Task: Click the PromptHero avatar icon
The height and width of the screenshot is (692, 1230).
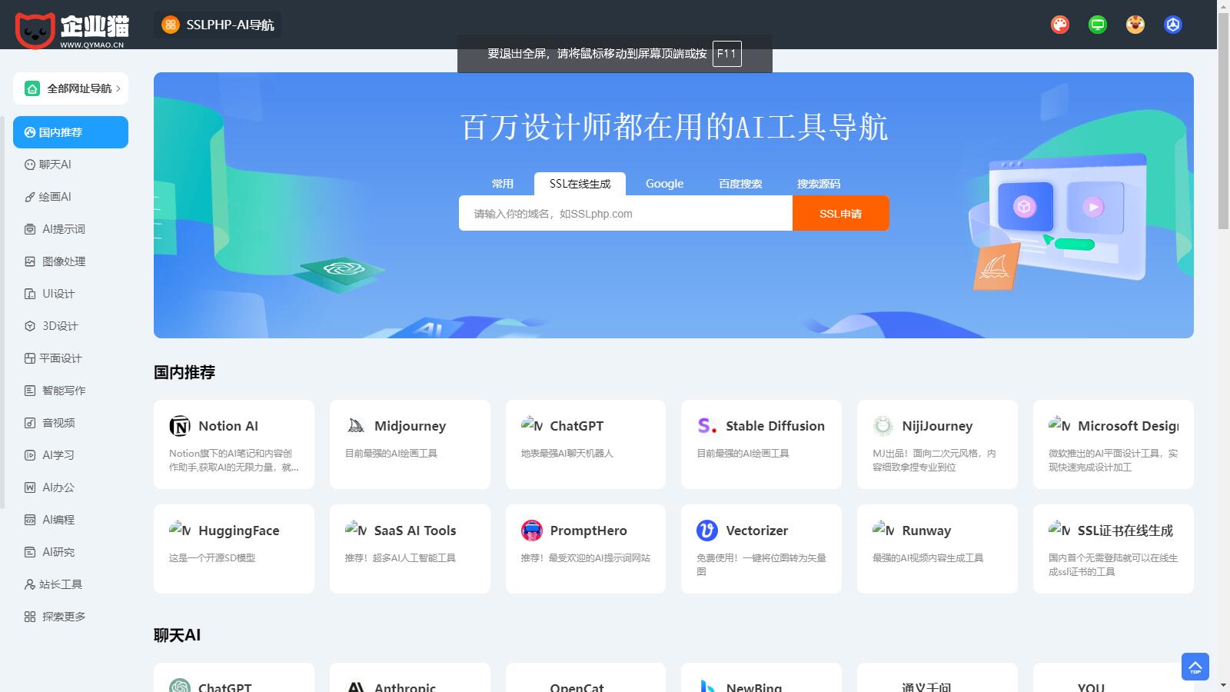Action: (531, 531)
